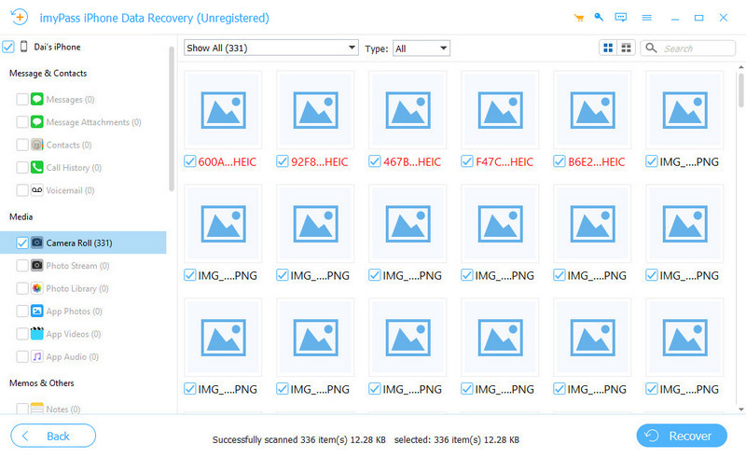Open the Type All dropdown
Screen dimensions: 746x458
421,49
